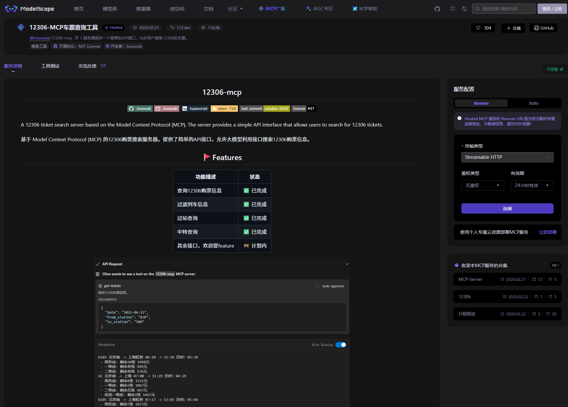Collapse the API Request panel chevron
This screenshot has height=407, width=568.
pyautogui.click(x=347, y=264)
